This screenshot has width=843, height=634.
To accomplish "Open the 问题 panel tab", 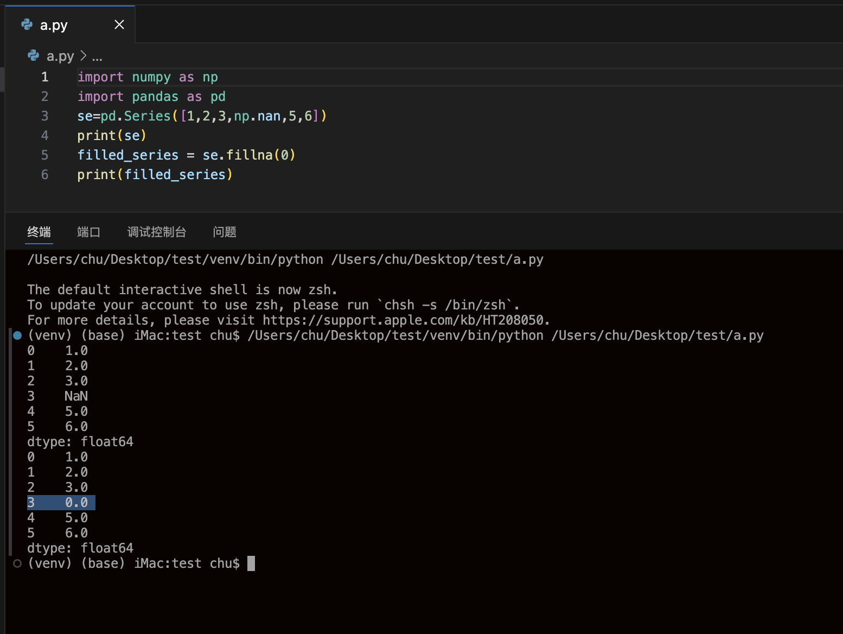I will click(225, 232).
